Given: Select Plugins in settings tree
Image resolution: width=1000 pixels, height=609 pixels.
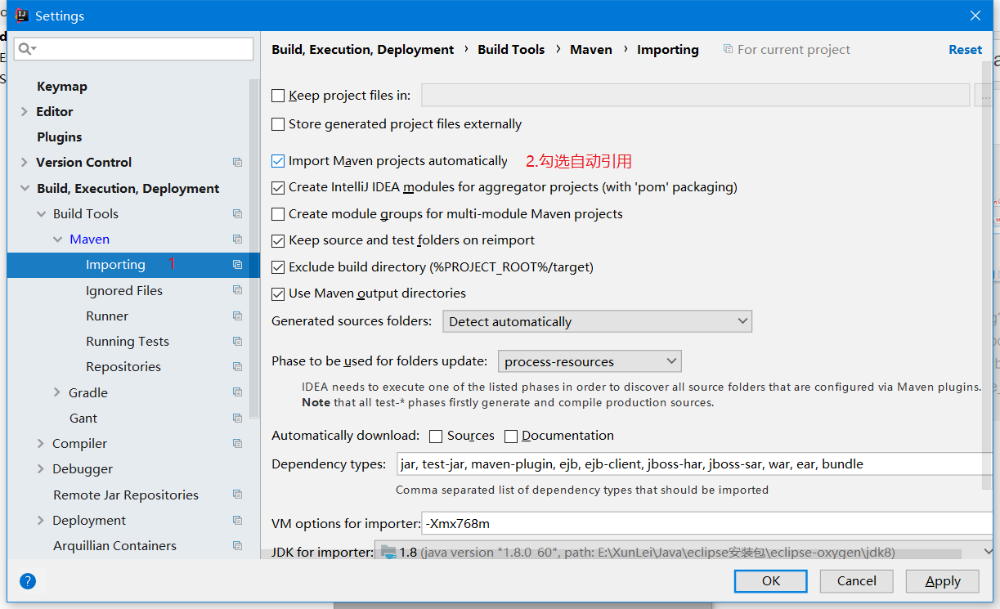Looking at the screenshot, I should (60, 137).
